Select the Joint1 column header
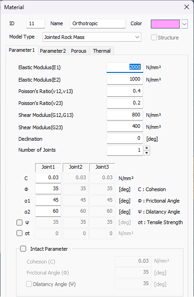Viewport: 194px width, 297px height. pos(48,167)
